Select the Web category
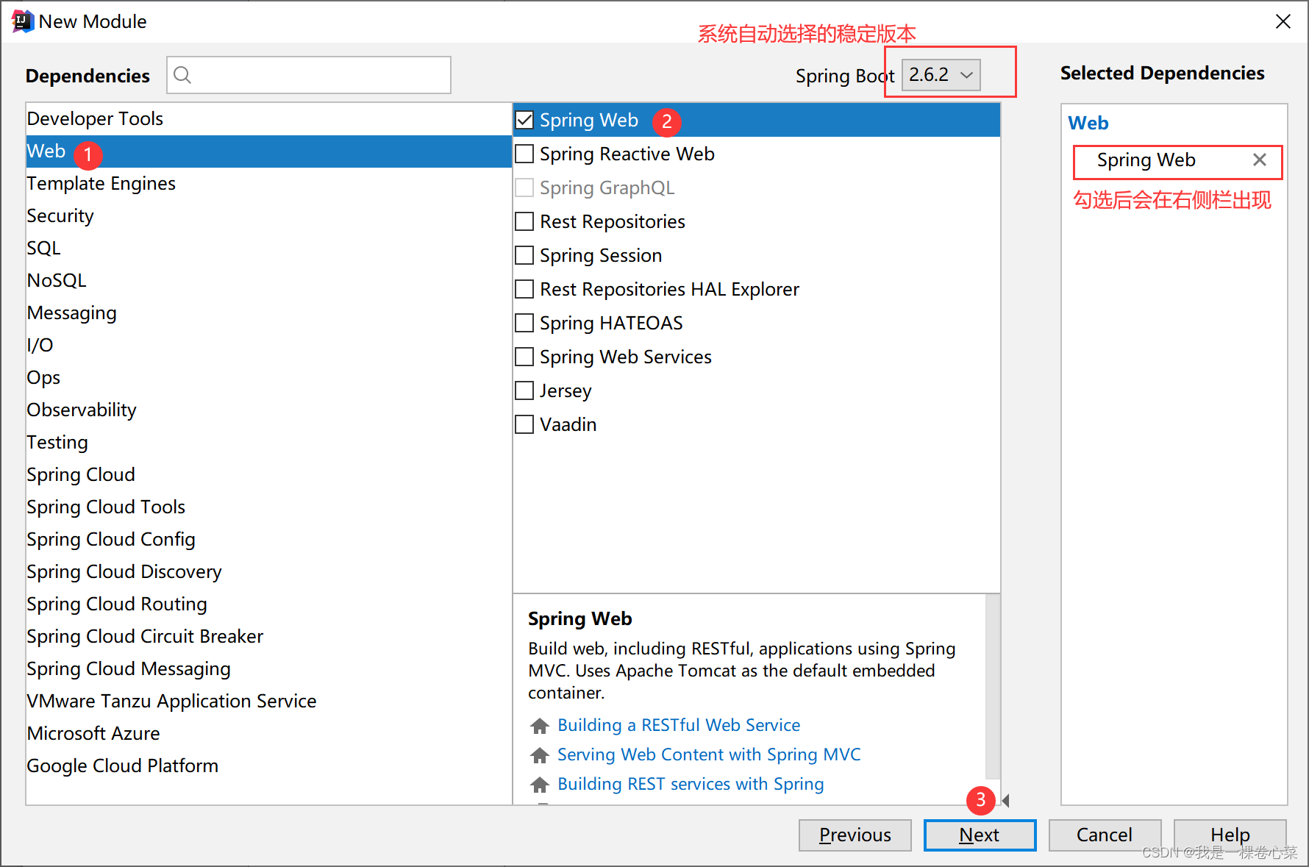 coord(268,151)
